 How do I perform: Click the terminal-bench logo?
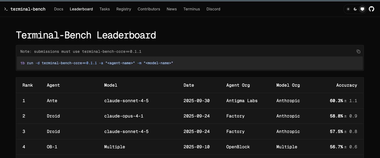coord(25,9)
